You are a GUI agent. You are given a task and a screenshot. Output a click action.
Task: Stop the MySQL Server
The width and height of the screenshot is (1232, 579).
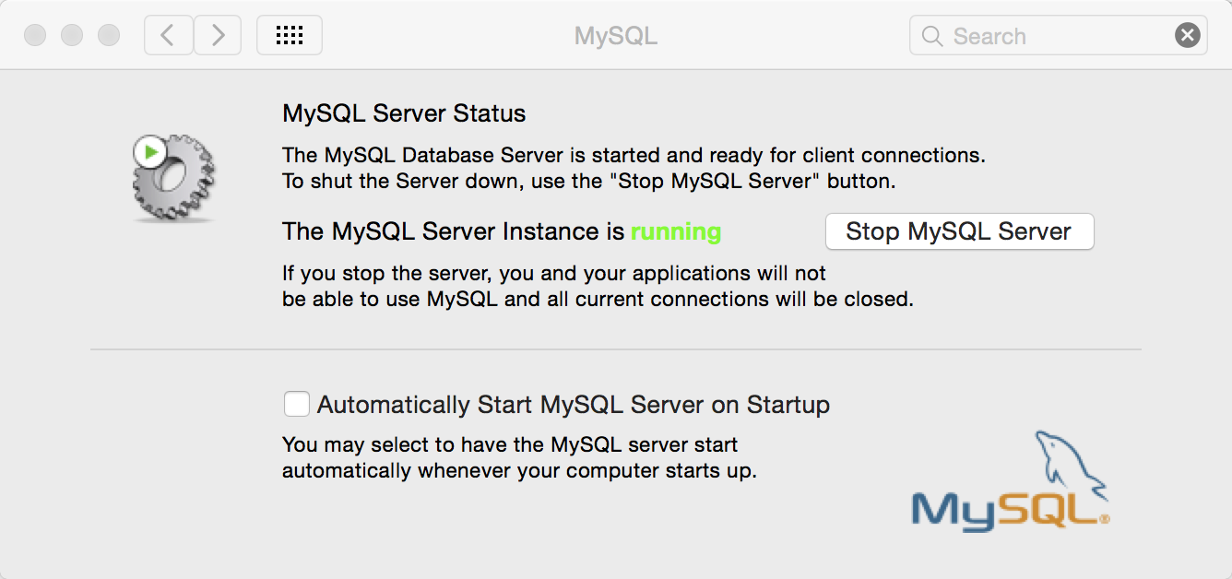click(959, 231)
